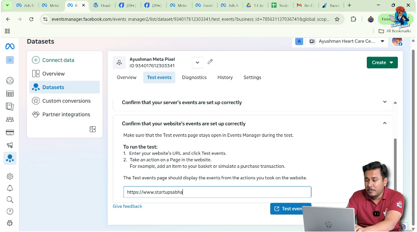Close the current browser tab
Image resolution: width=417 pixels, height=232 pixels.
point(83,5)
